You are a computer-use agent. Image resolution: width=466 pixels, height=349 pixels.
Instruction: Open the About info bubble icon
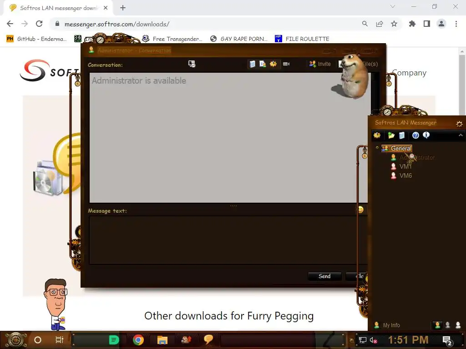click(426, 135)
